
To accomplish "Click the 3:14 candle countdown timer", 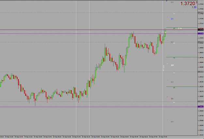I will [180, 28].
